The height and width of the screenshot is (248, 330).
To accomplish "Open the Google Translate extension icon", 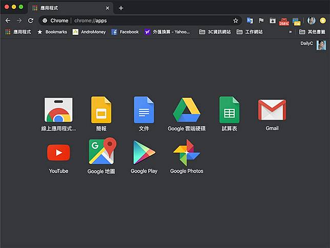I will pyautogui.click(x=250, y=21).
